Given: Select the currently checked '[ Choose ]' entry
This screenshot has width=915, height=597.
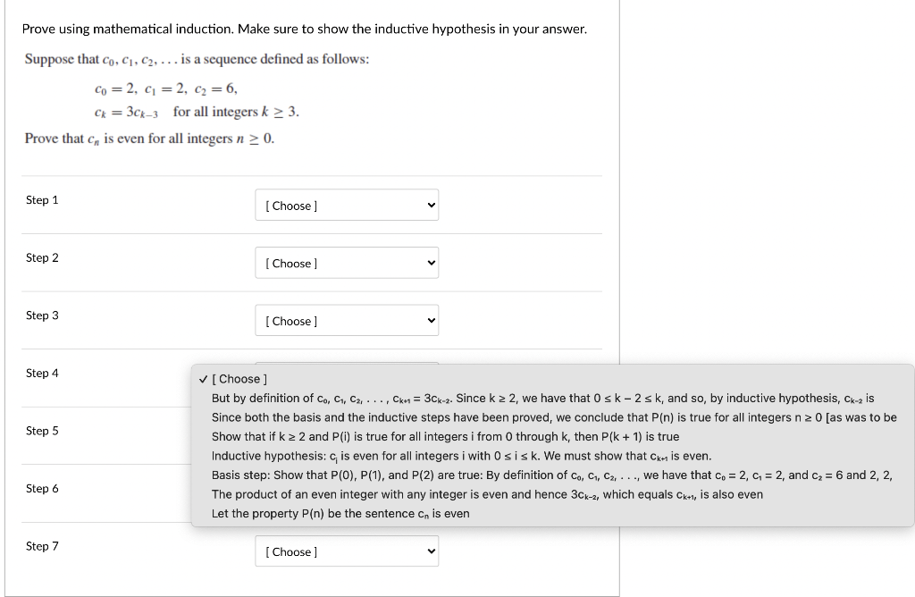Looking at the screenshot, I should (x=239, y=379).
